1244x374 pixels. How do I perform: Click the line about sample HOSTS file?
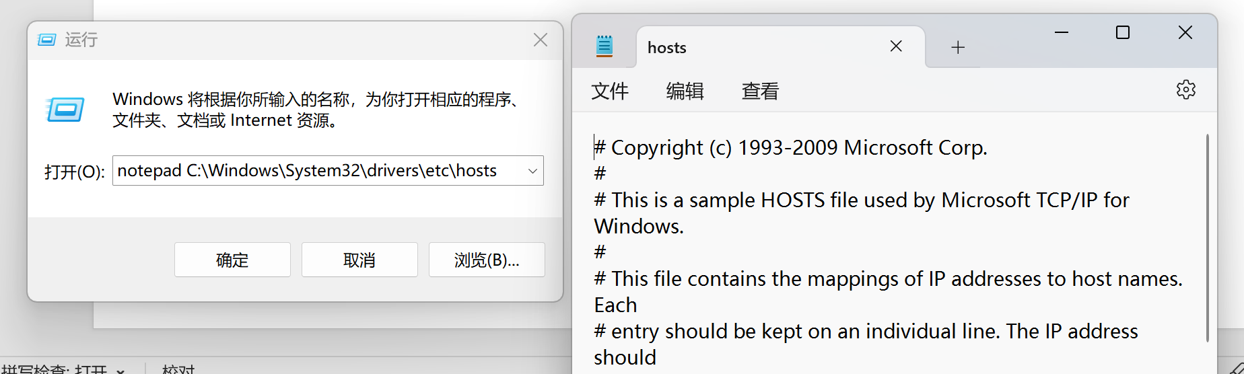pos(862,213)
